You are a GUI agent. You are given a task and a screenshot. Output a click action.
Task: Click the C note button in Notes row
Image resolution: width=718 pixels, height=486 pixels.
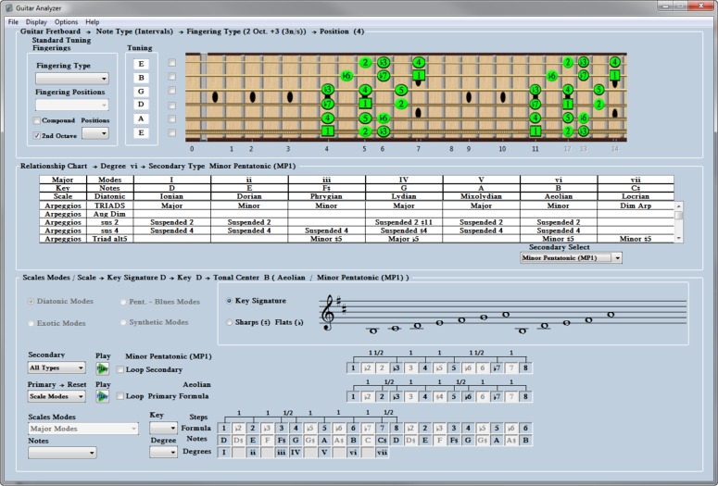click(x=368, y=441)
